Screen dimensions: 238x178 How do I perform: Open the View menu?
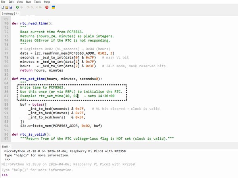tap(20, 2)
